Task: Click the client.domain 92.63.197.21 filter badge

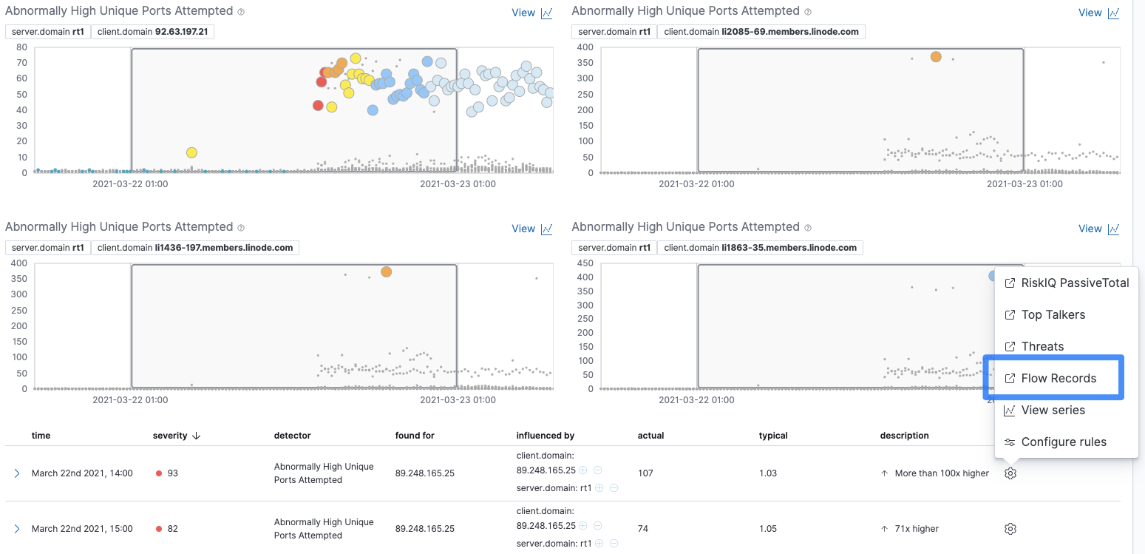Action: pyautogui.click(x=152, y=32)
